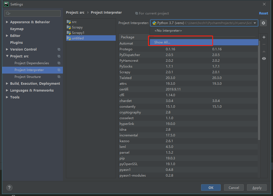
Task: Click the search magnifier icon in settings
Action: point(8,13)
